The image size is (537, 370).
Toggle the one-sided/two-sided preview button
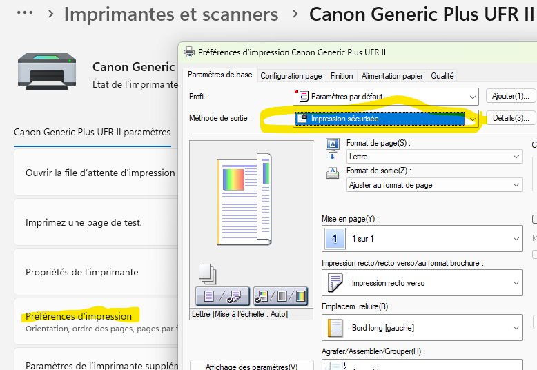[x=223, y=296]
